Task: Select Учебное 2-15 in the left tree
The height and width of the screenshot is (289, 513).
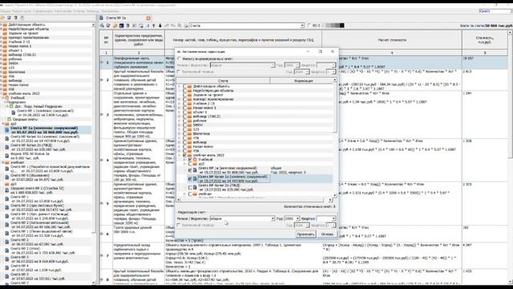Action: click(19, 42)
